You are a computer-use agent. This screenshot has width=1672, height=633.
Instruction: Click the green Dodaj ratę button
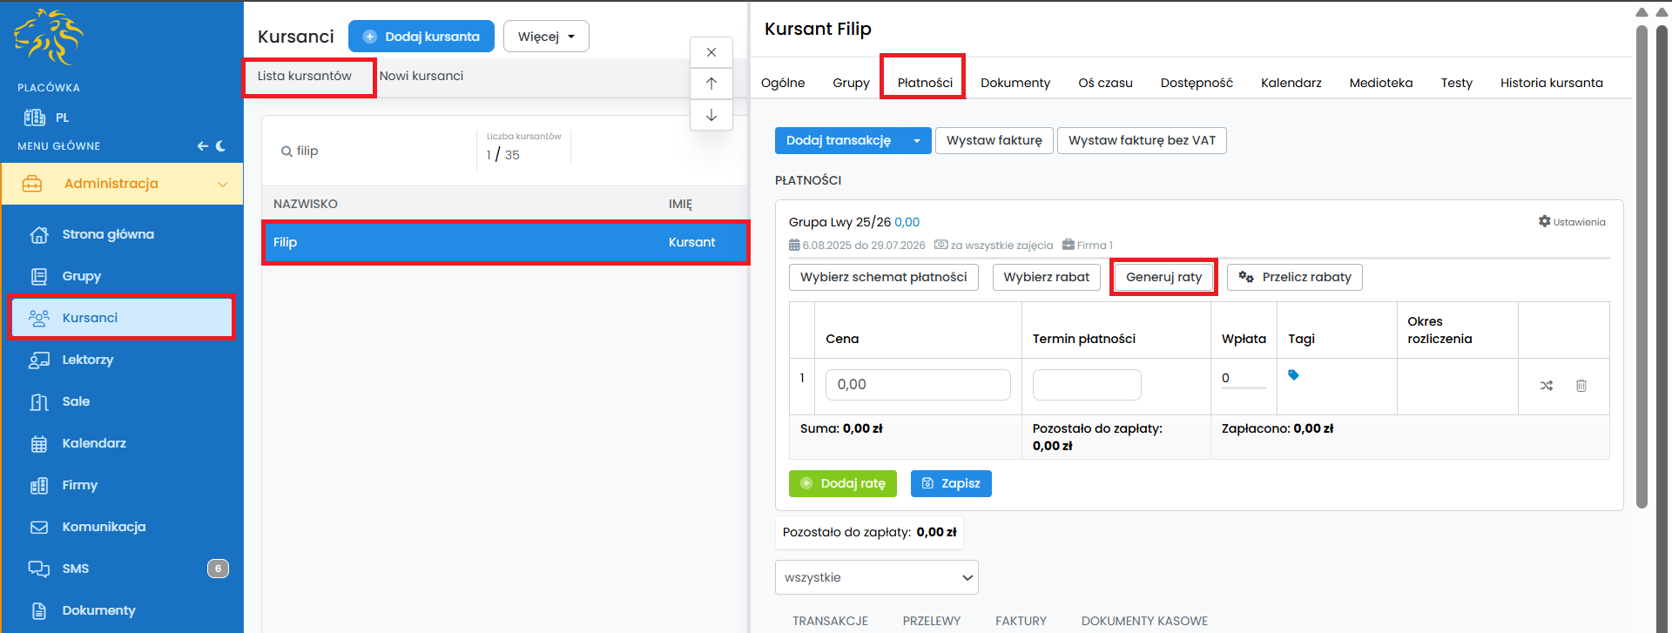[842, 483]
